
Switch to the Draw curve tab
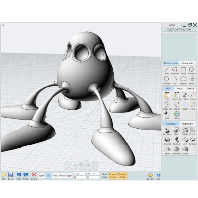171,63
